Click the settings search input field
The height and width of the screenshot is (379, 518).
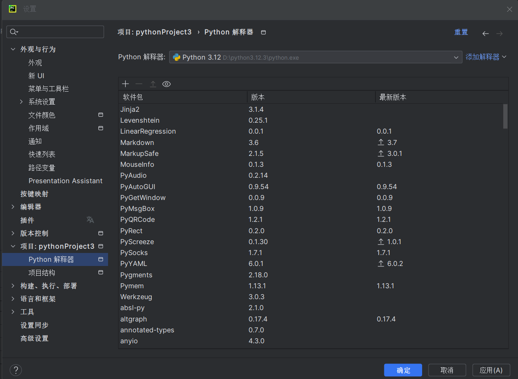(55, 32)
